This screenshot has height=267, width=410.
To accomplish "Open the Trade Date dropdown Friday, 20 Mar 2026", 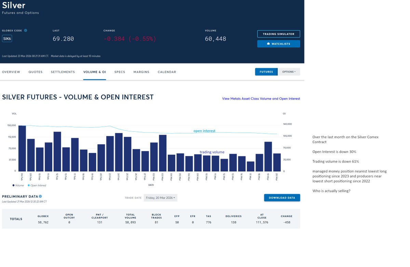I will 161,198.
